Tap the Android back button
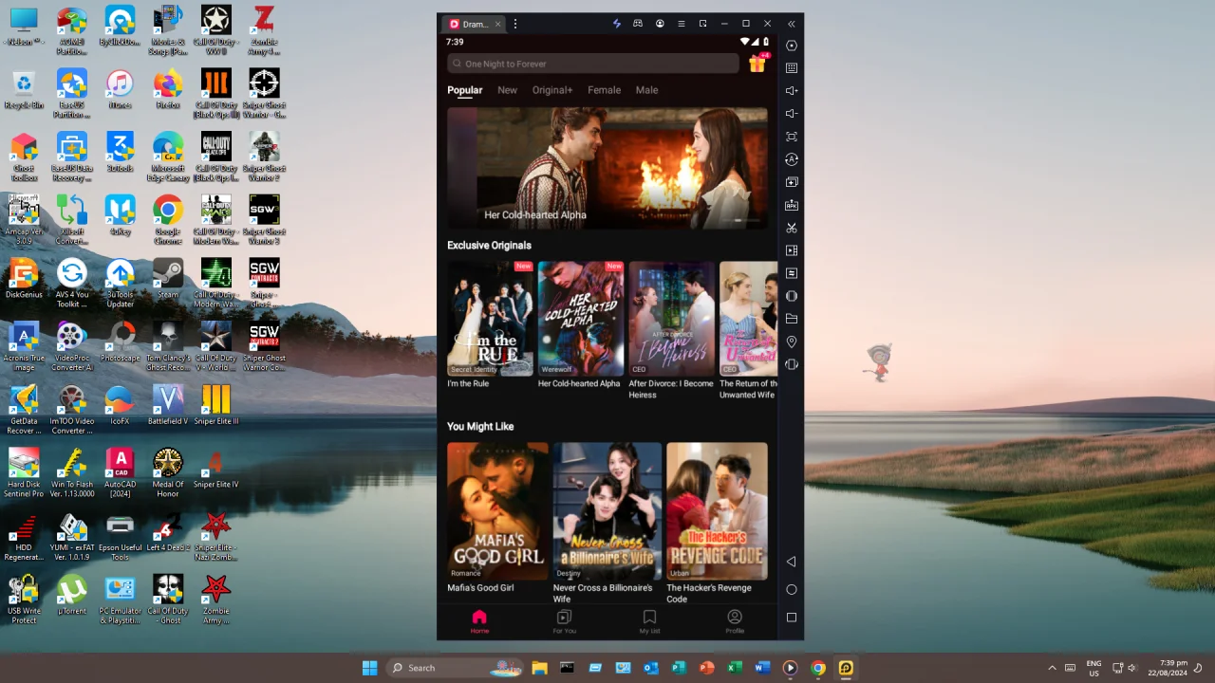 (x=792, y=562)
